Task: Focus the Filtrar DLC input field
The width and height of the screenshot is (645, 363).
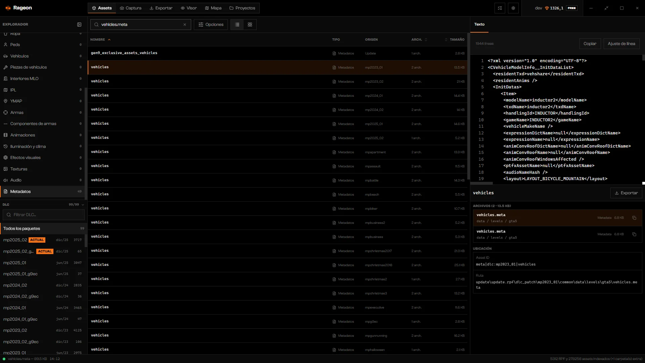Action: tap(44, 215)
